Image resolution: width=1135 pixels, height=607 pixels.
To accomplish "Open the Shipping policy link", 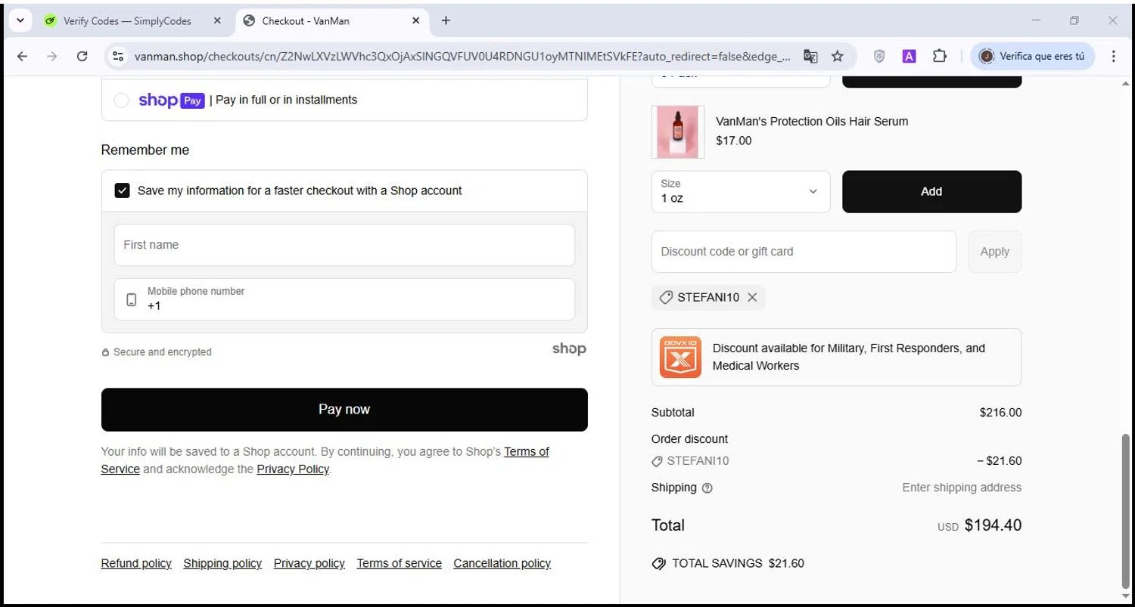I will (222, 563).
